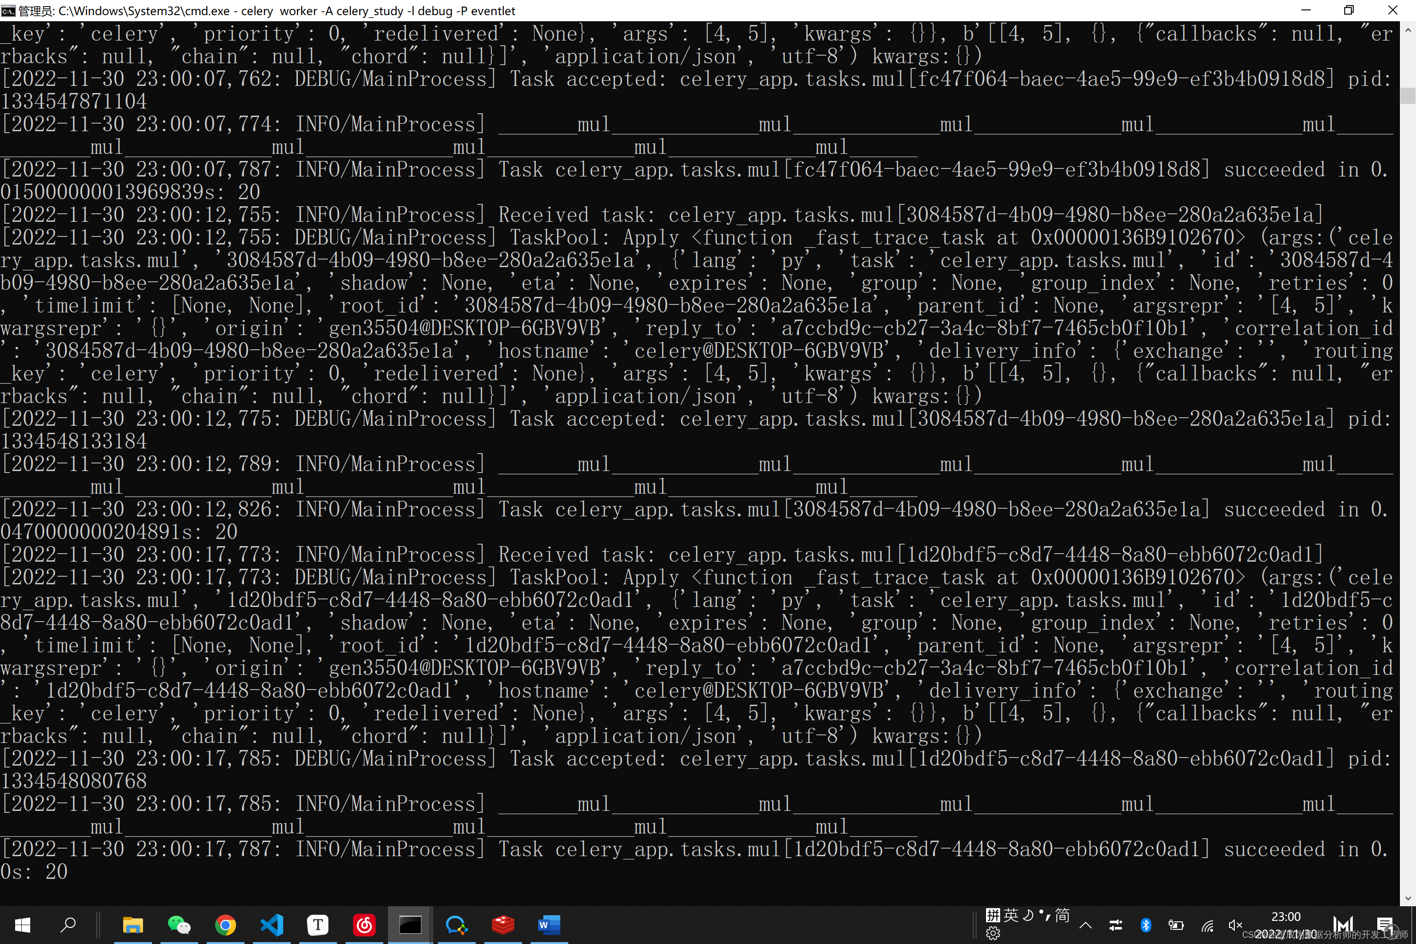This screenshot has width=1416, height=944.
Task: Click '23:00:07,762: DEBUG/MainProcess' Task accepted text
Action: click(x=697, y=79)
